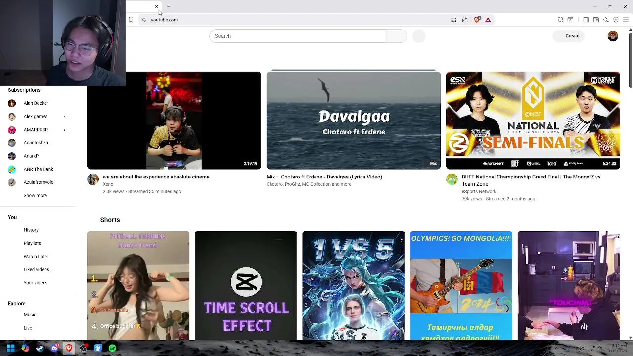Click the You section heading
633x356 pixels.
12,217
